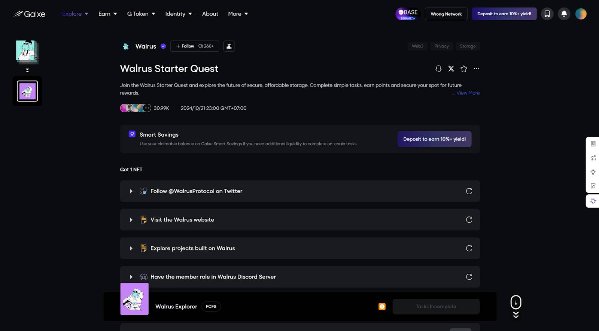Open the Earn menu

[x=107, y=14]
